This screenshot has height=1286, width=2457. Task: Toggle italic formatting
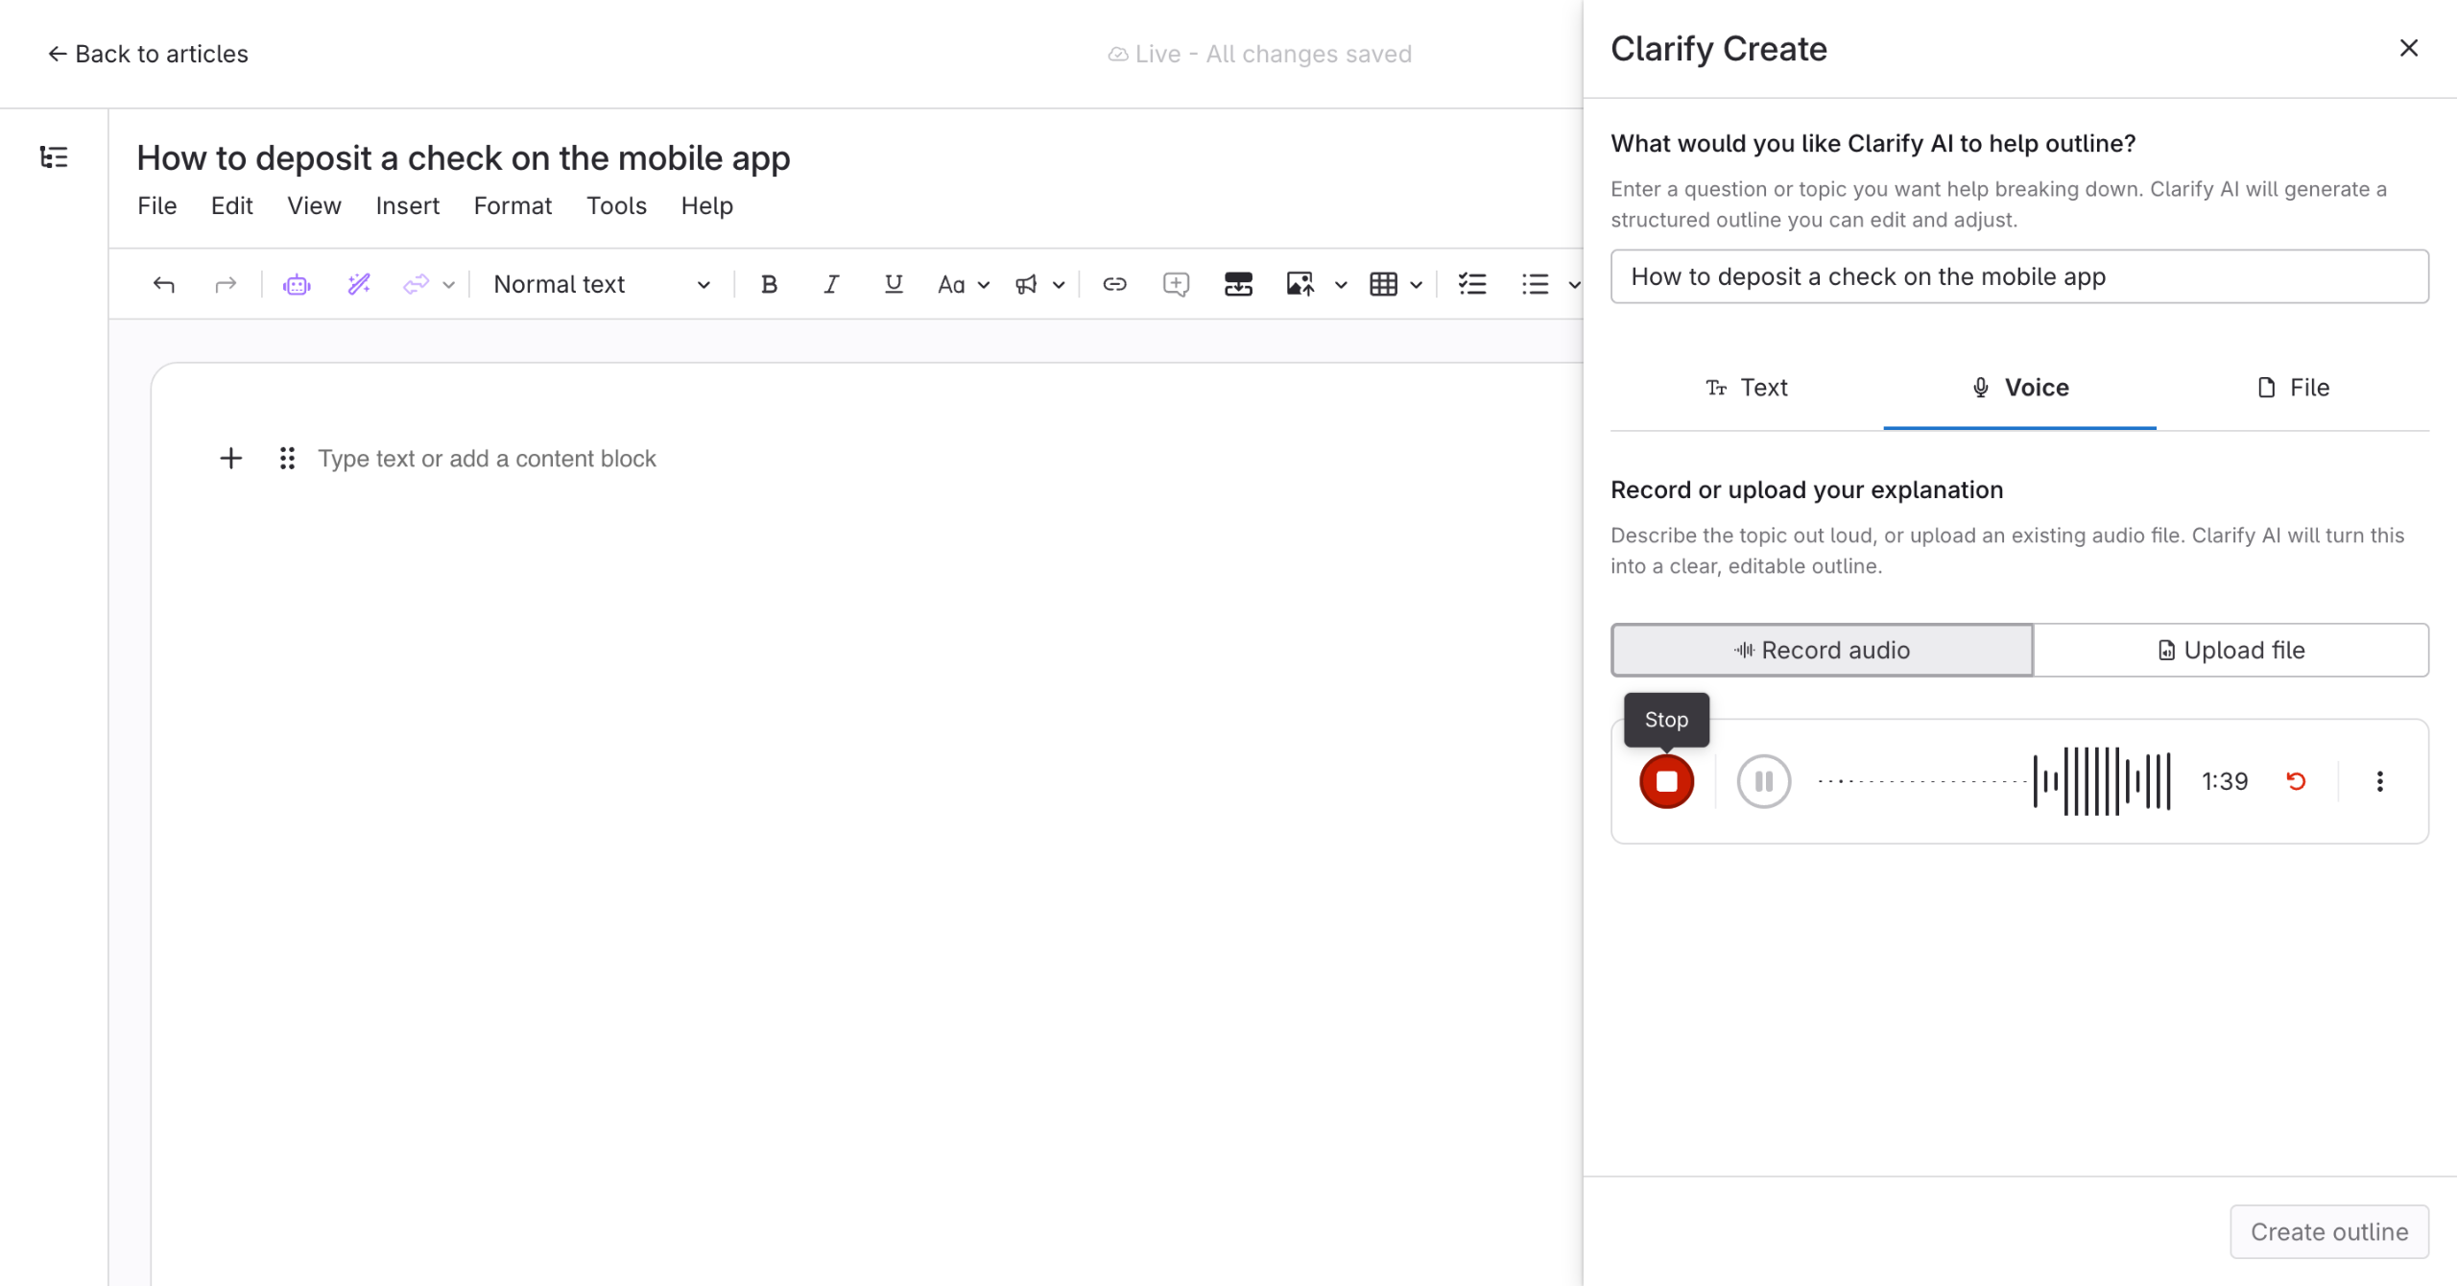pyautogui.click(x=831, y=284)
